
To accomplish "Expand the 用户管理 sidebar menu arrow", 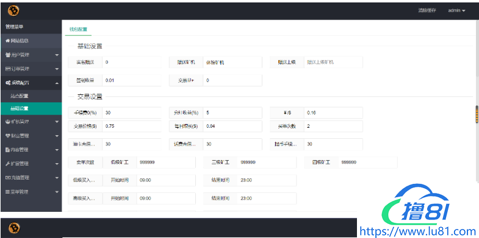I will (57, 55).
